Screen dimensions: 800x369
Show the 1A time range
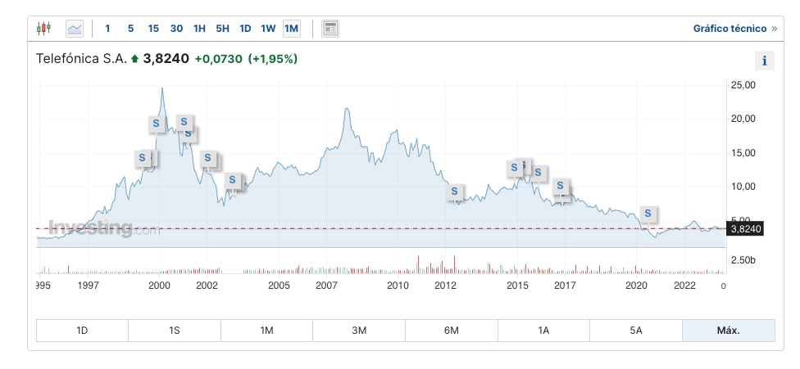(x=543, y=331)
